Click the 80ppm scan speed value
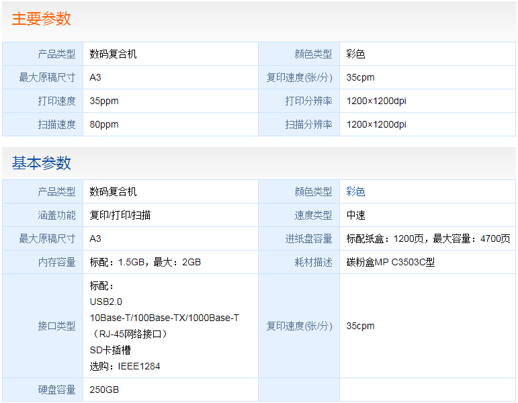 pos(104,124)
